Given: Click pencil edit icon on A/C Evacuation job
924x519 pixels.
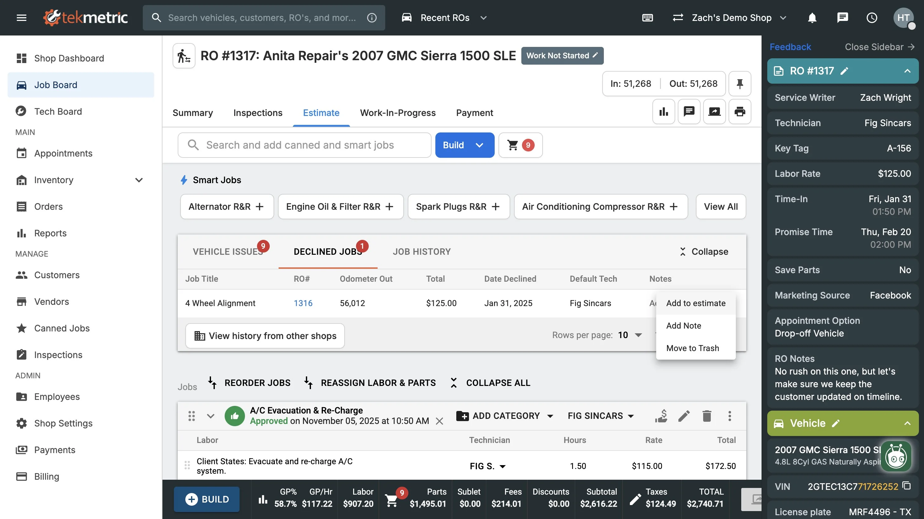Looking at the screenshot, I should click(x=684, y=416).
